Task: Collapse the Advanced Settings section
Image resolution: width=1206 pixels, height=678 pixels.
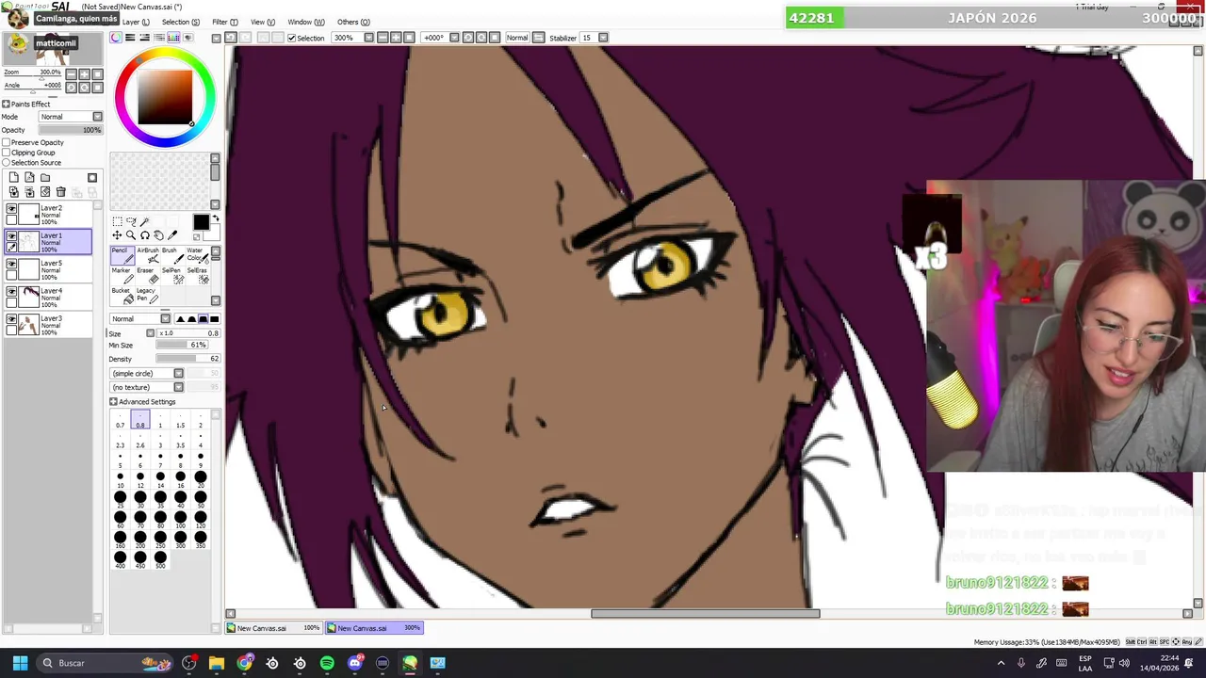Action: click(x=113, y=402)
